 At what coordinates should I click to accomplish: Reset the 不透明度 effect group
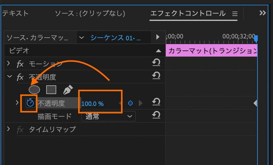pyautogui.click(x=156, y=76)
